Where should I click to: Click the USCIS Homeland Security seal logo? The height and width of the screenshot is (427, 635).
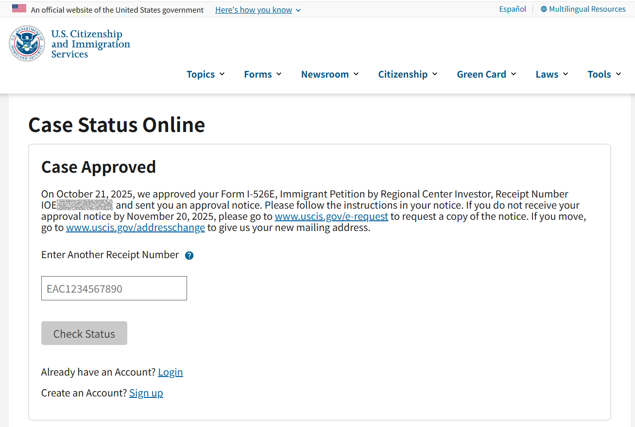pos(27,44)
